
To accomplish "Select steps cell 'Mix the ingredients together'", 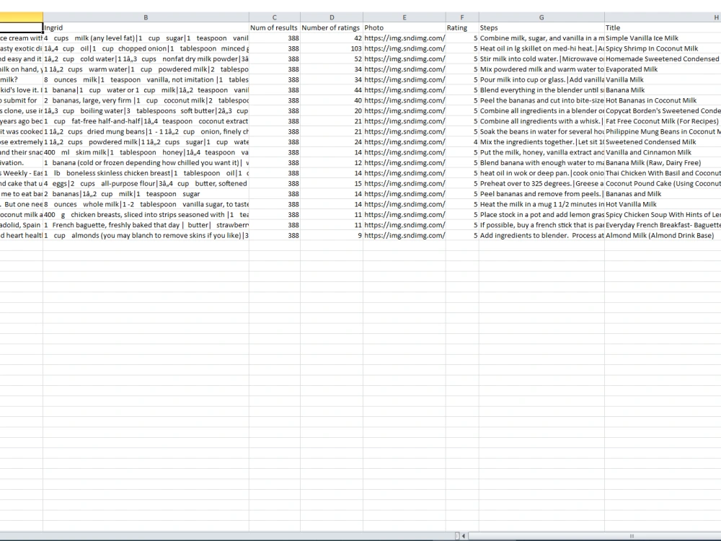I will pos(541,141).
